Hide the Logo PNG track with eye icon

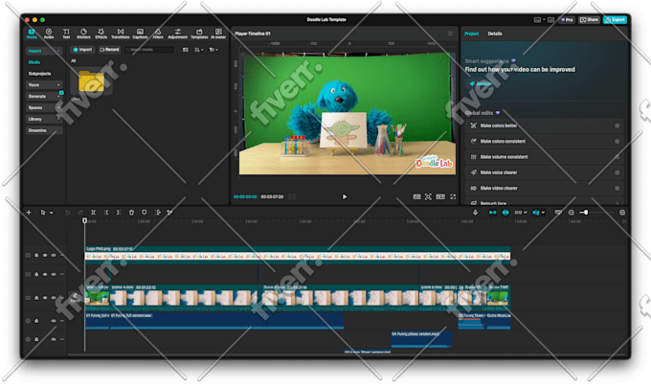coord(45,255)
